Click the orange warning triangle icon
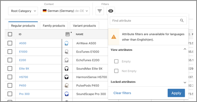Image resolution: width=197 pixels, height=102 pixels. 114,37
